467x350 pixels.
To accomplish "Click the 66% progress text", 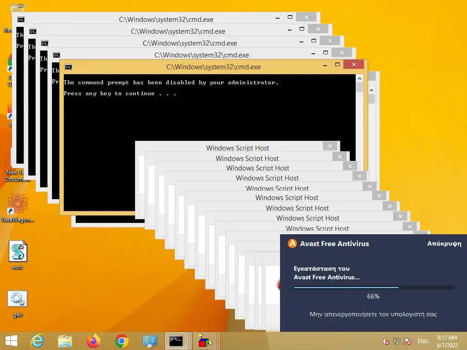I will [x=373, y=296].
